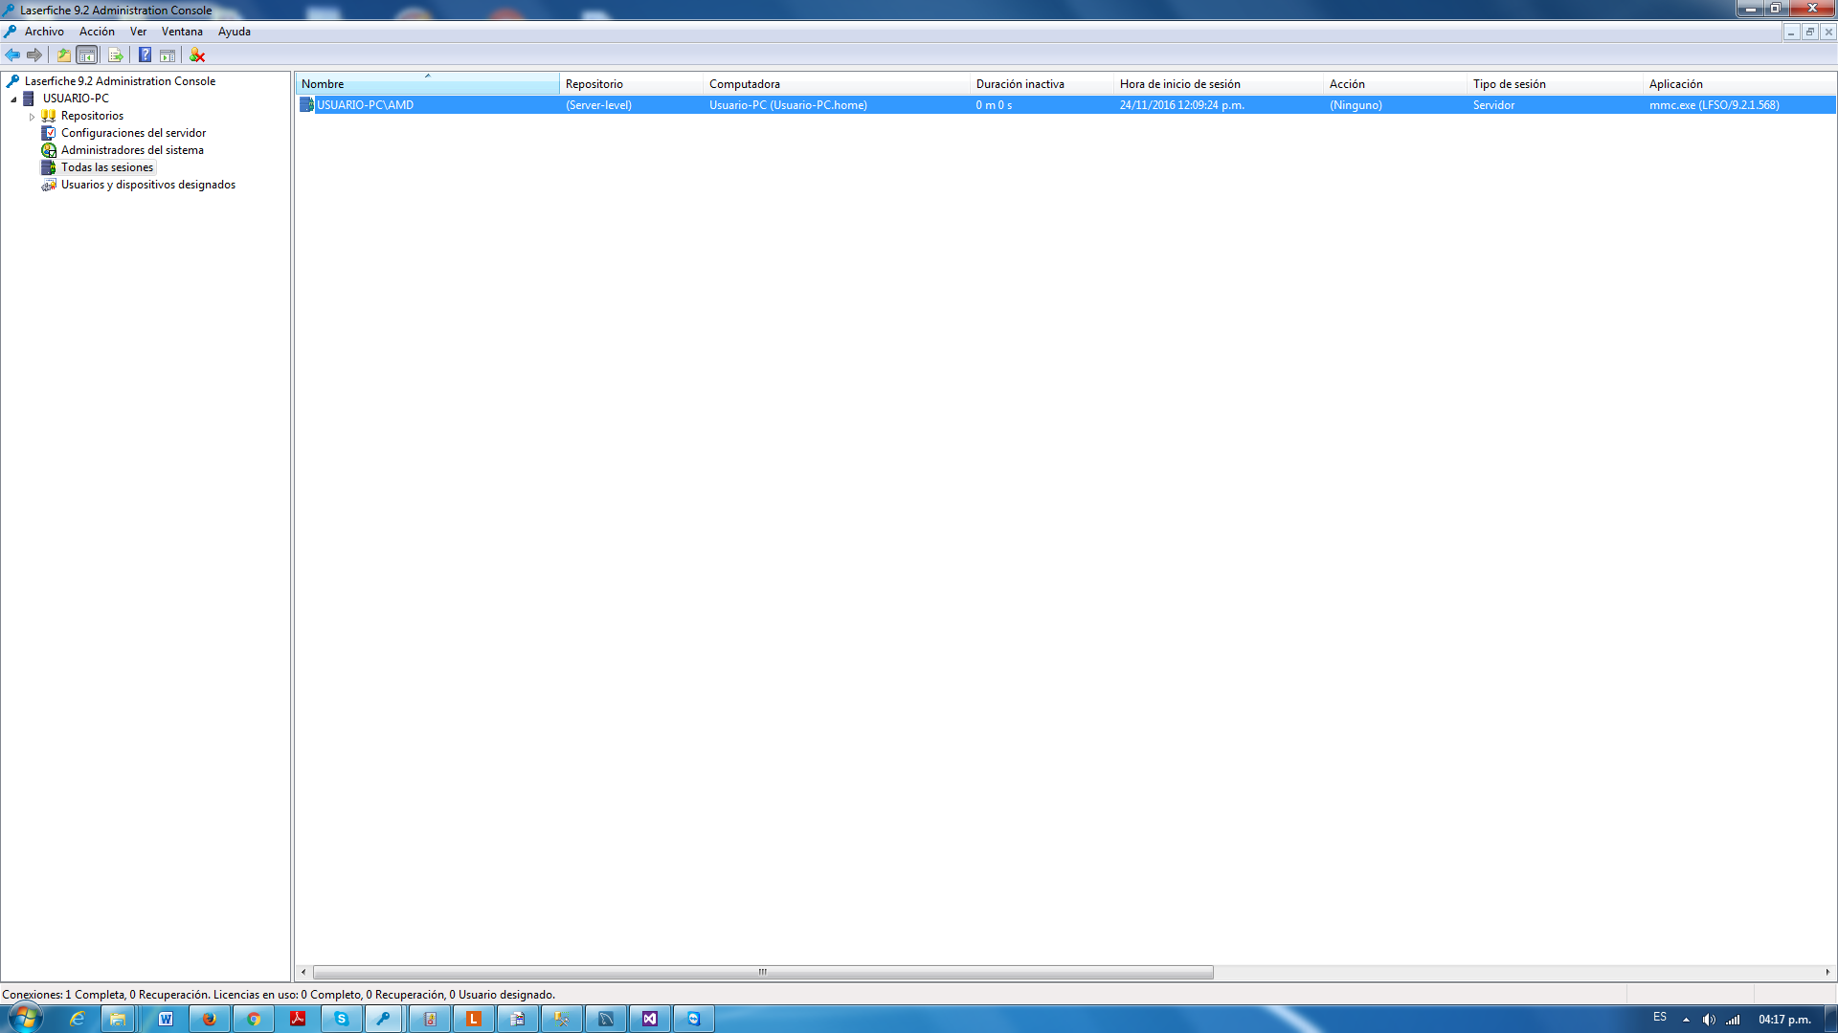Click the session row icon for USUARIO-PC\AMD

coord(307,105)
